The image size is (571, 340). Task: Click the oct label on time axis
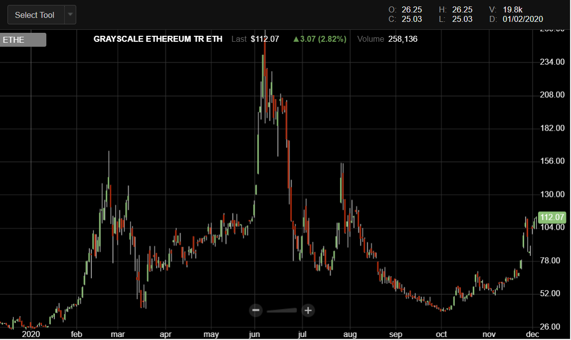coord(441,334)
